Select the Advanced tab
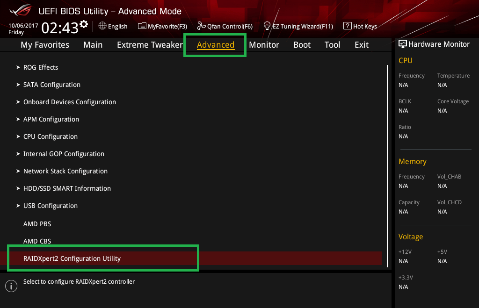This screenshot has width=479, height=308. (216, 45)
